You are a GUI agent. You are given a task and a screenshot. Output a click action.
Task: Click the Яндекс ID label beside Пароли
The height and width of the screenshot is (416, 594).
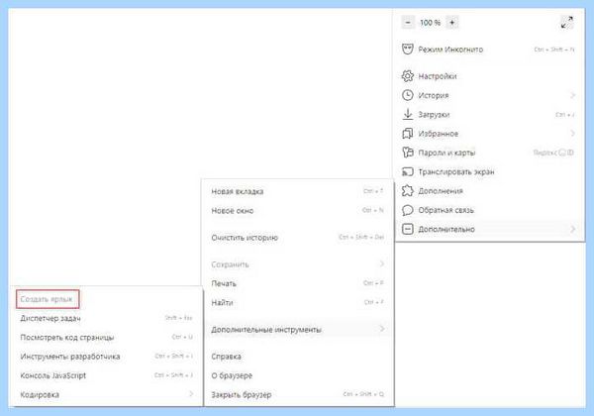point(553,153)
